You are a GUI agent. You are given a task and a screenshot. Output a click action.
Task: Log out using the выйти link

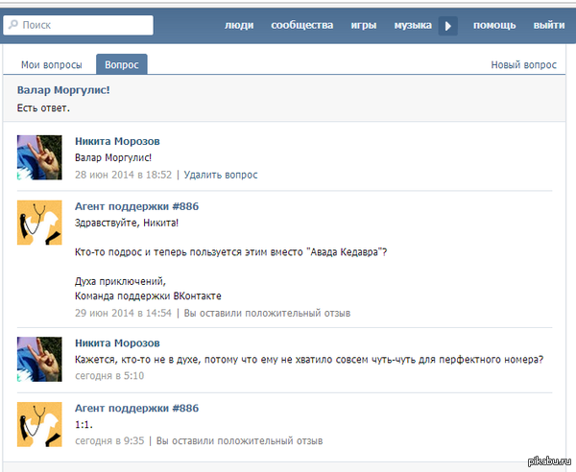coord(548,25)
